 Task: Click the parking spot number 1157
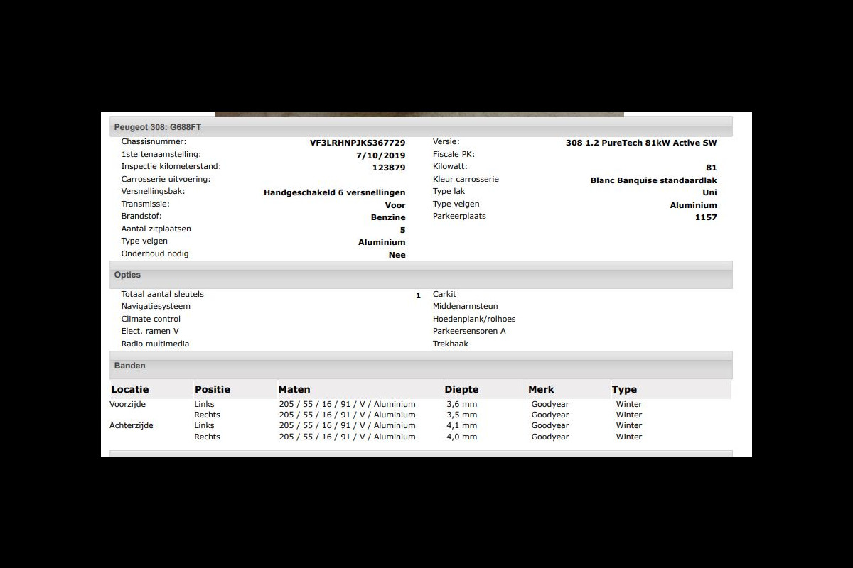point(705,217)
